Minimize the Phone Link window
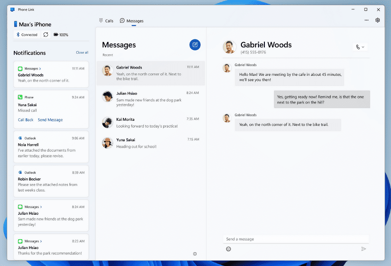Image resolution: width=391 pixels, height=266 pixels. pyautogui.click(x=353, y=9)
